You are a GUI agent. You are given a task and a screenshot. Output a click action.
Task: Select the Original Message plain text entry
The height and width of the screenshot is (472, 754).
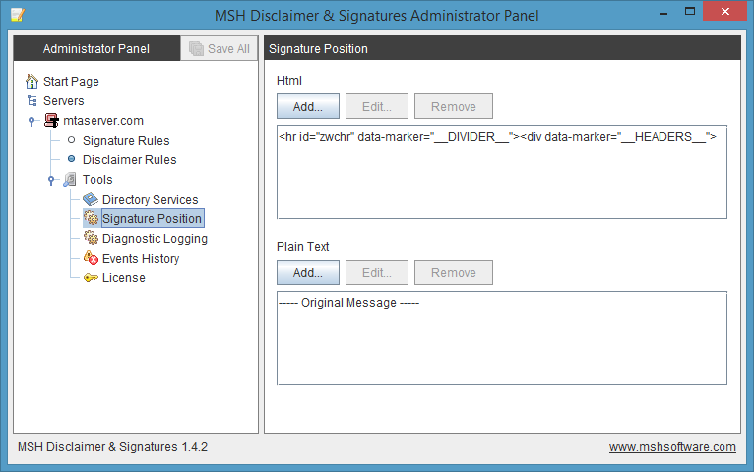click(x=349, y=303)
